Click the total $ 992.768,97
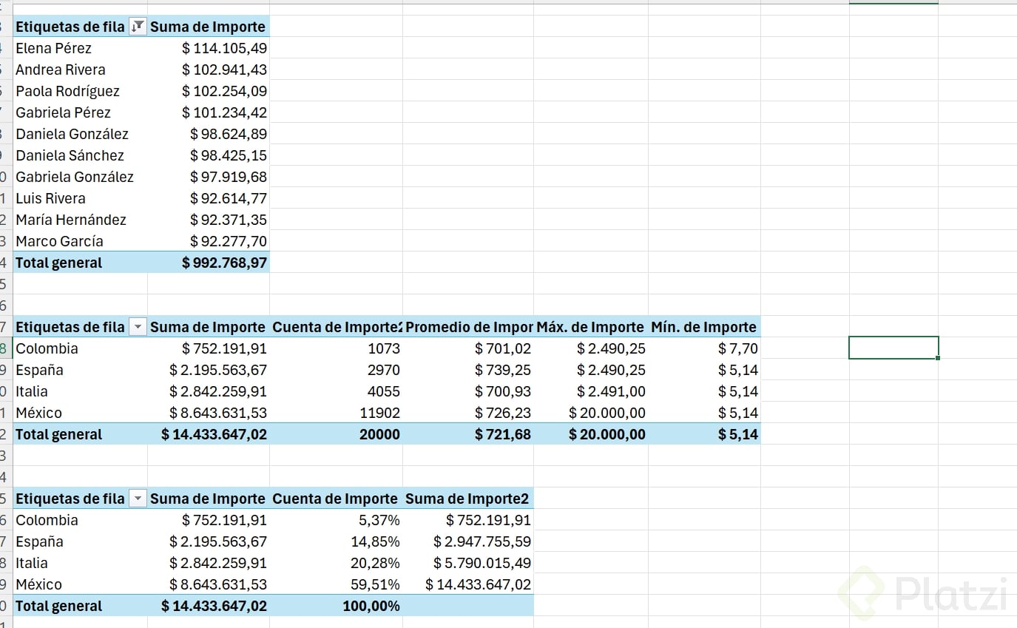The image size is (1017, 628). click(x=224, y=263)
